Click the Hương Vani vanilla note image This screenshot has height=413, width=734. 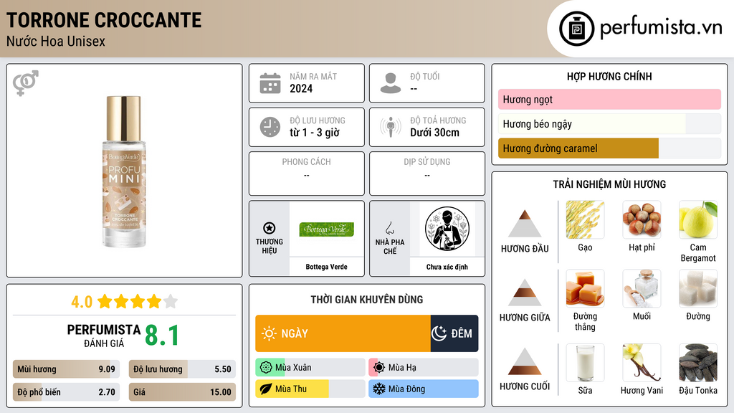[642, 362]
